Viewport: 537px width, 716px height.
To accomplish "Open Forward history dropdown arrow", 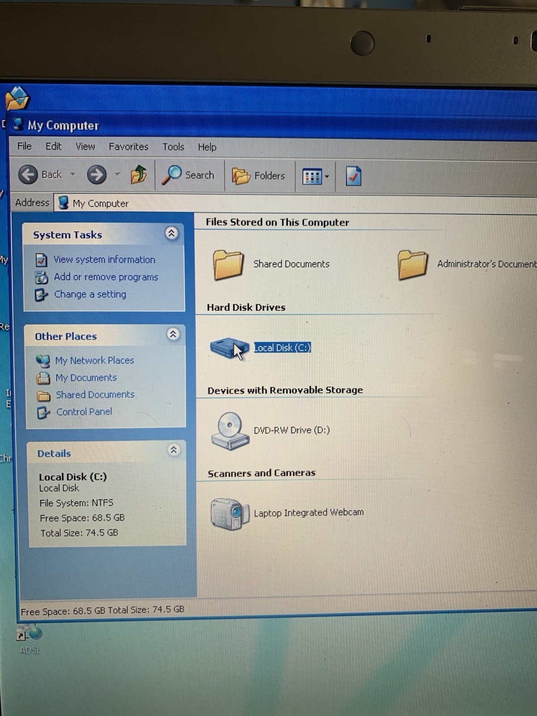I will pyautogui.click(x=117, y=174).
